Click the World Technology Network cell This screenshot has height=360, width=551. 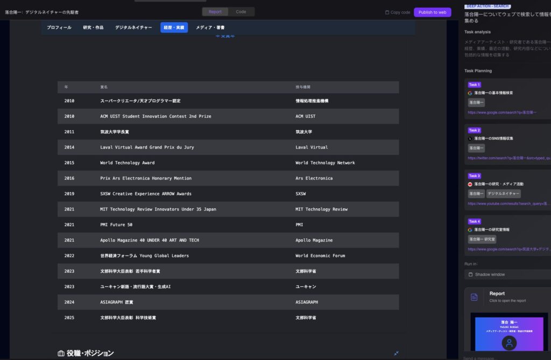pyautogui.click(x=325, y=163)
